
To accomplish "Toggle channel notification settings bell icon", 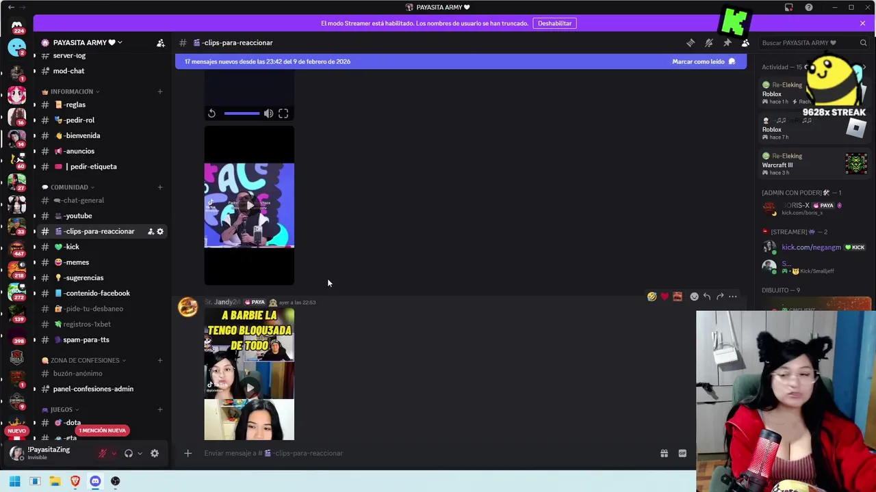I will [x=709, y=42].
